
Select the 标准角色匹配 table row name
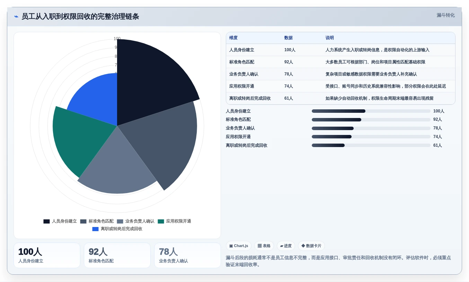pos(242,62)
